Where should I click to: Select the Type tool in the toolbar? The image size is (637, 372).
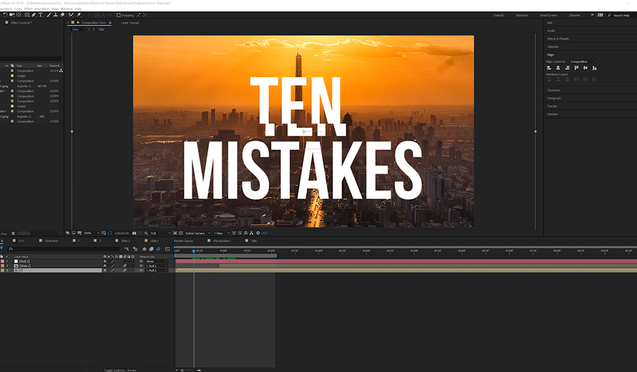pyautogui.click(x=41, y=14)
